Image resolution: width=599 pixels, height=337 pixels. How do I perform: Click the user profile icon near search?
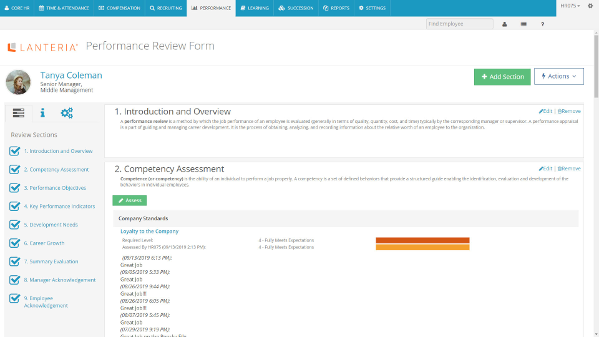coord(504,24)
